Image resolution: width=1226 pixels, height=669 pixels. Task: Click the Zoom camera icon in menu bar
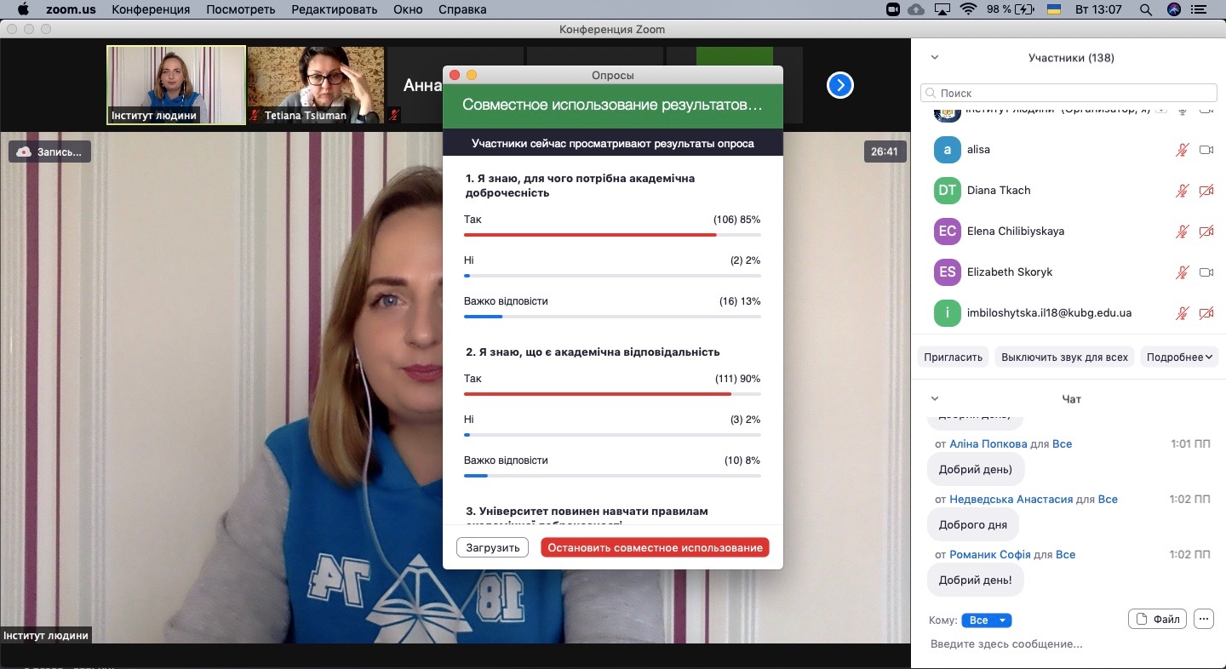893,10
